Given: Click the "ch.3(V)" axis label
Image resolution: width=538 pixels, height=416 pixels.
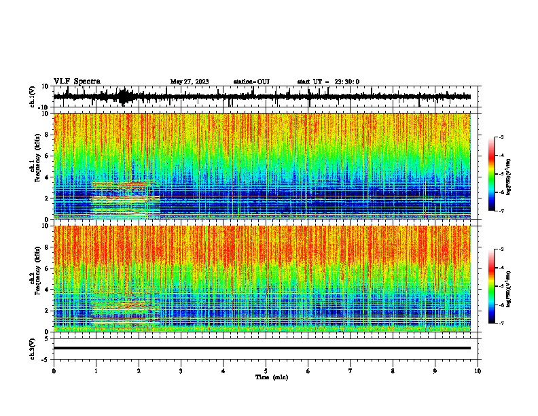Looking at the screenshot, I should tap(33, 349).
